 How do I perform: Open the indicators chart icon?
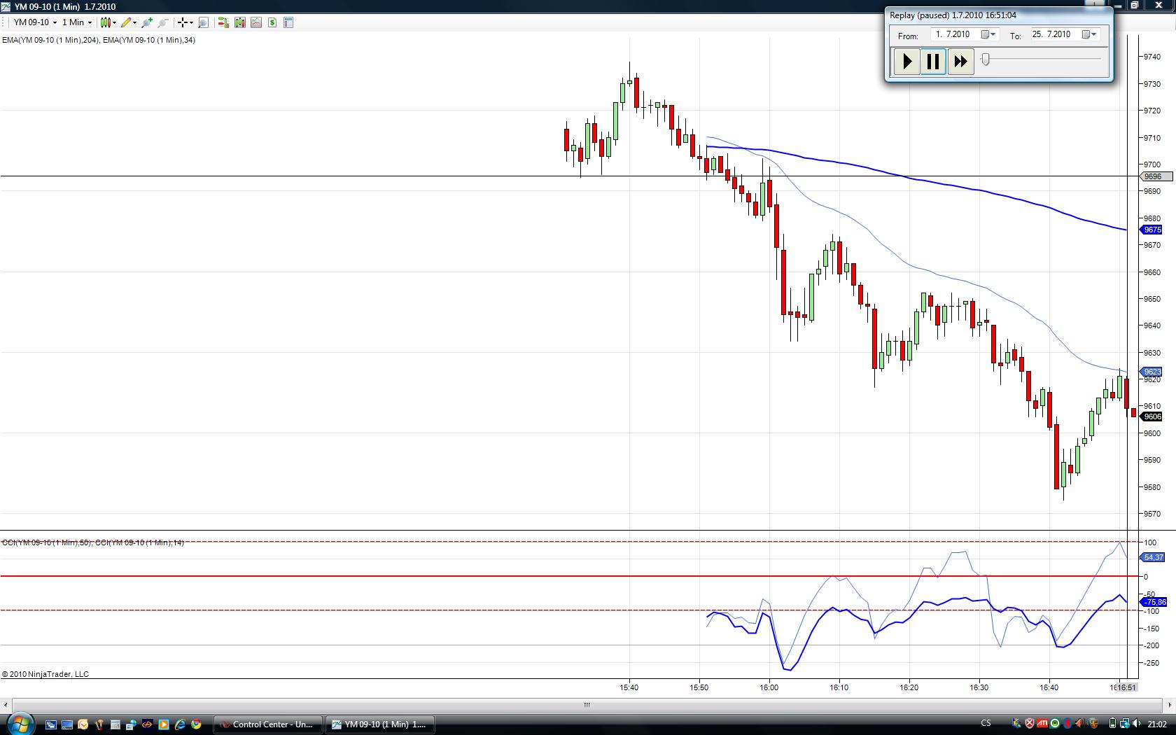pyautogui.click(x=256, y=22)
